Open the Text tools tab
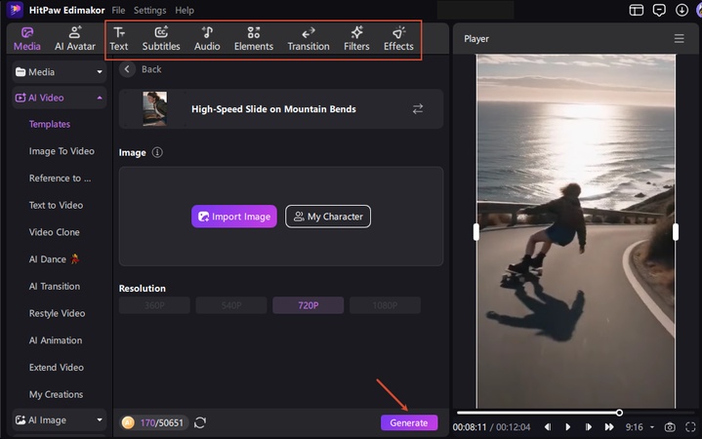The image size is (702, 439). click(x=119, y=39)
